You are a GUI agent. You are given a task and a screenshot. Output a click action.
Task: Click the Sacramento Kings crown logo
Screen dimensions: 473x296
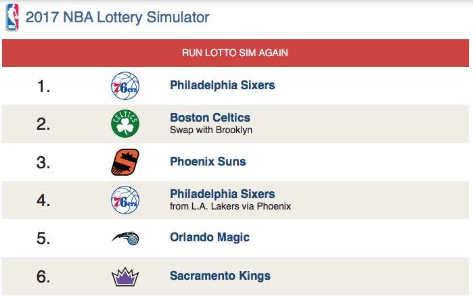click(125, 276)
